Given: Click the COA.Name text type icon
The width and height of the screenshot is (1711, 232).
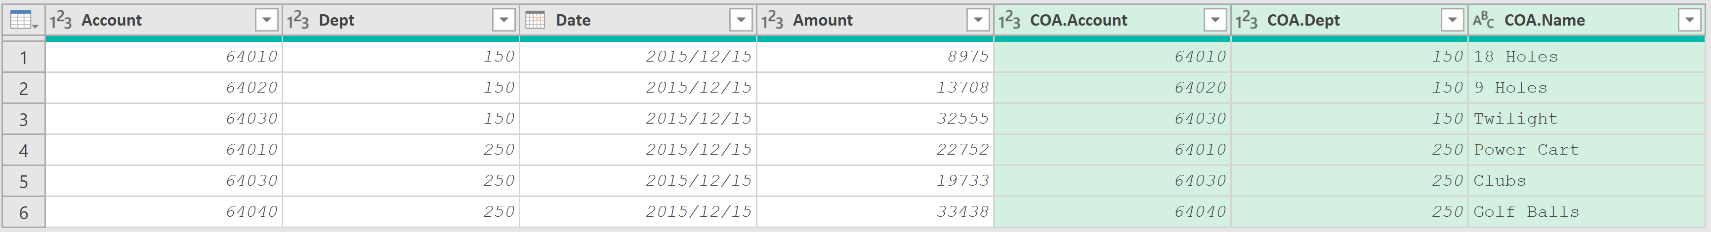Looking at the screenshot, I should point(1484,21).
